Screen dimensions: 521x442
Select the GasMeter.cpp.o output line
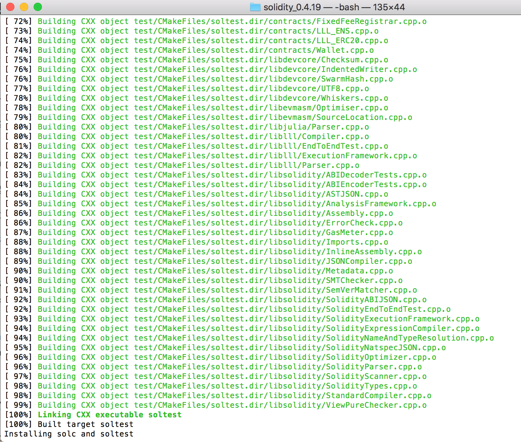click(x=199, y=232)
